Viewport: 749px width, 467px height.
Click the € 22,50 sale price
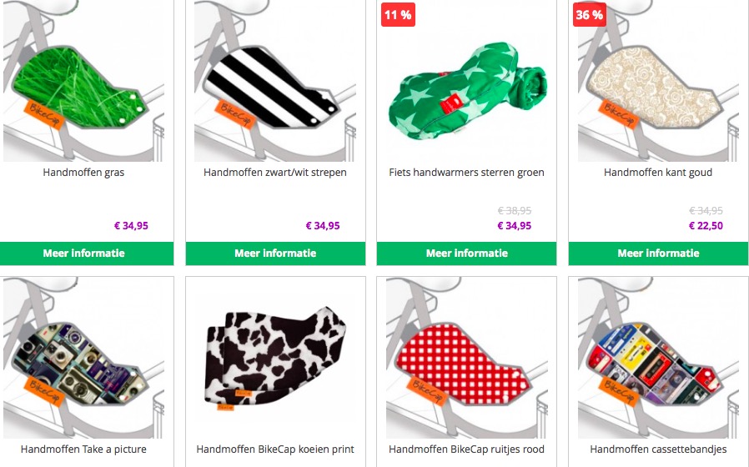(x=706, y=226)
